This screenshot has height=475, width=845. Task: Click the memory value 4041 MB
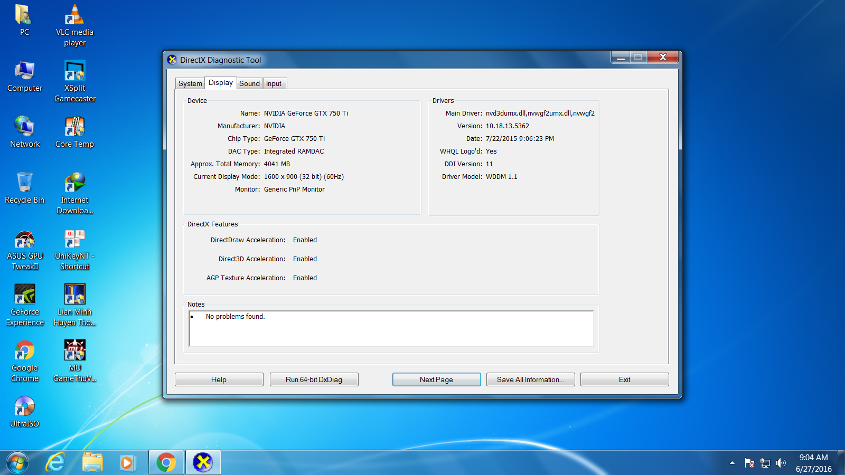(277, 164)
